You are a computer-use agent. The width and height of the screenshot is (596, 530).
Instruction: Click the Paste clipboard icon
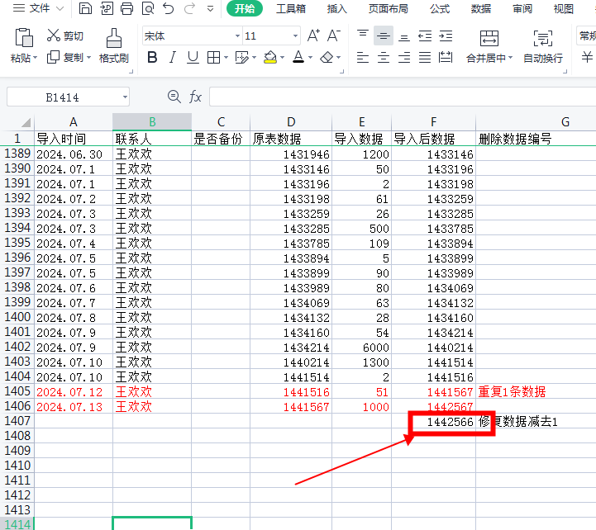click(x=24, y=37)
